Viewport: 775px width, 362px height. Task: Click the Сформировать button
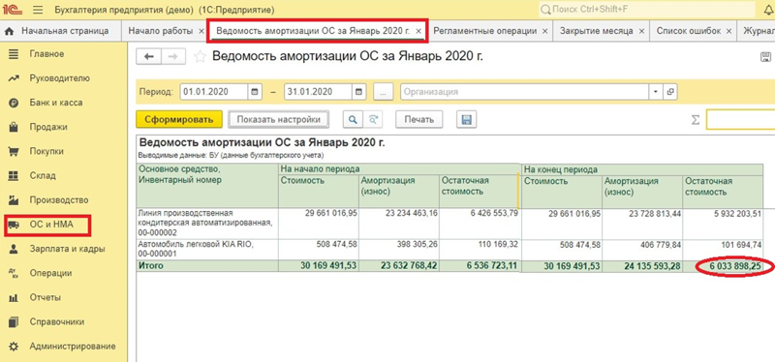coord(179,119)
